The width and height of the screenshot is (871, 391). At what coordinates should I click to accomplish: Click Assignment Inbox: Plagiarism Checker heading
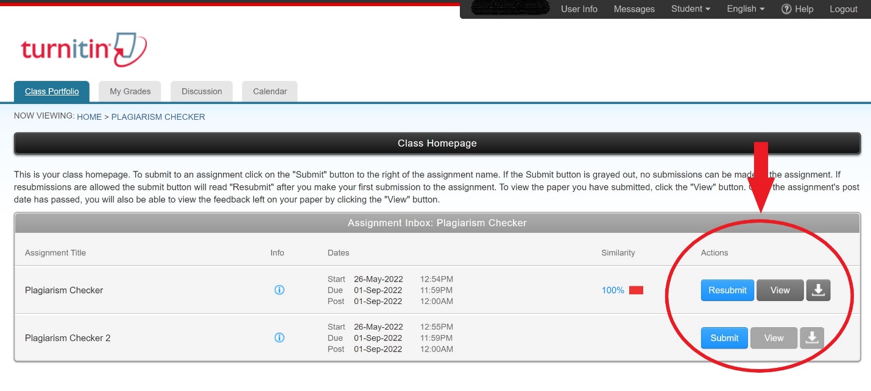click(437, 223)
